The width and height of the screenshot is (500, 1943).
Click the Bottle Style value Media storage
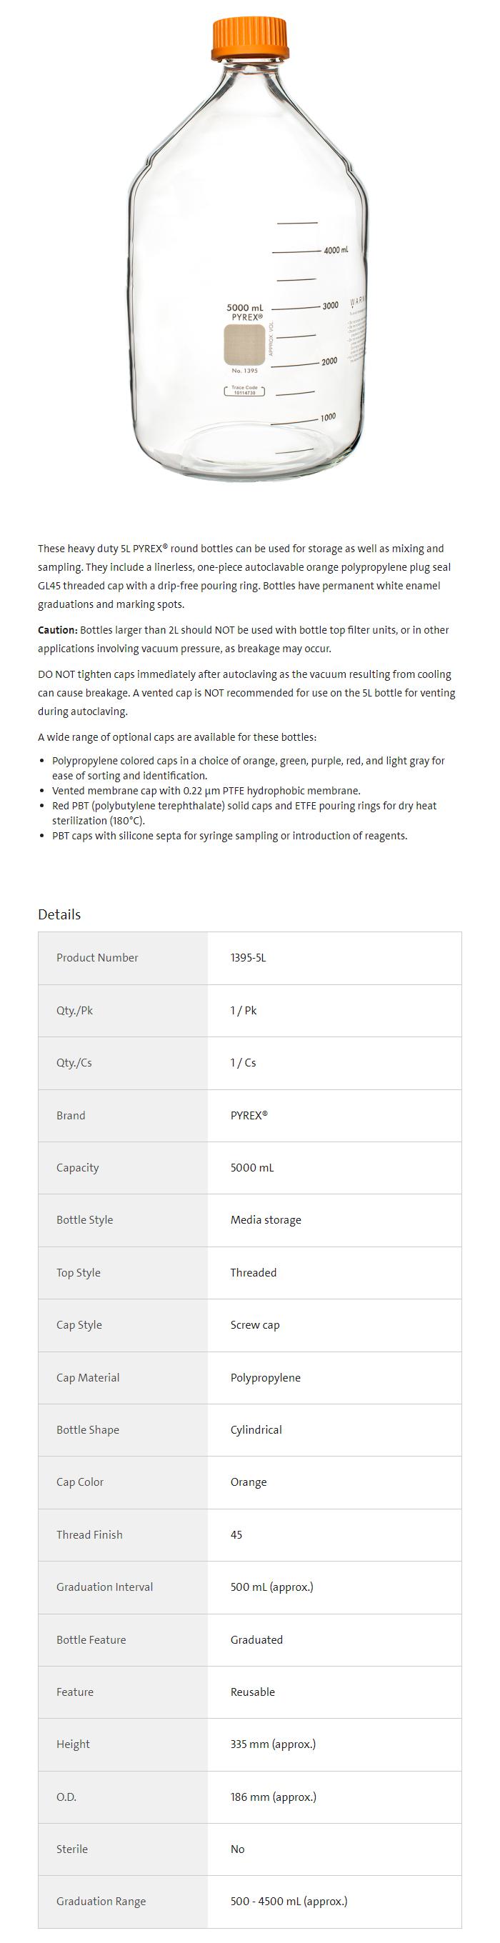[x=266, y=1219]
